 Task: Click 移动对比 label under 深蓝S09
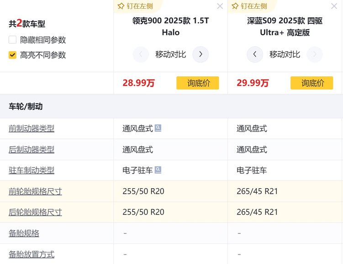pyautogui.click(x=285, y=54)
